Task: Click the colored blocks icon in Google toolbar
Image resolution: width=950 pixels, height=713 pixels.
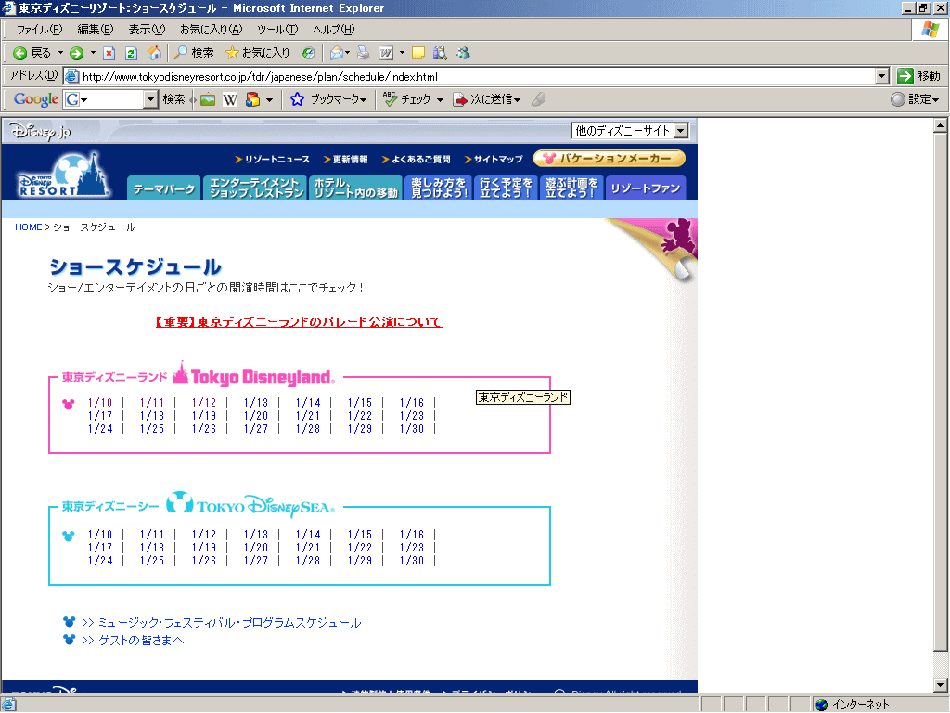Action: tap(252, 98)
